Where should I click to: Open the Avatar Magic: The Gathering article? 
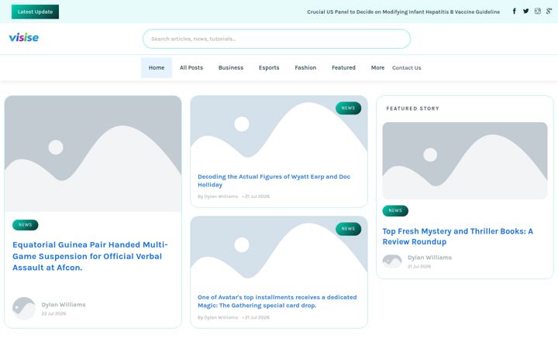pyautogui.click(x=277, y=301)
